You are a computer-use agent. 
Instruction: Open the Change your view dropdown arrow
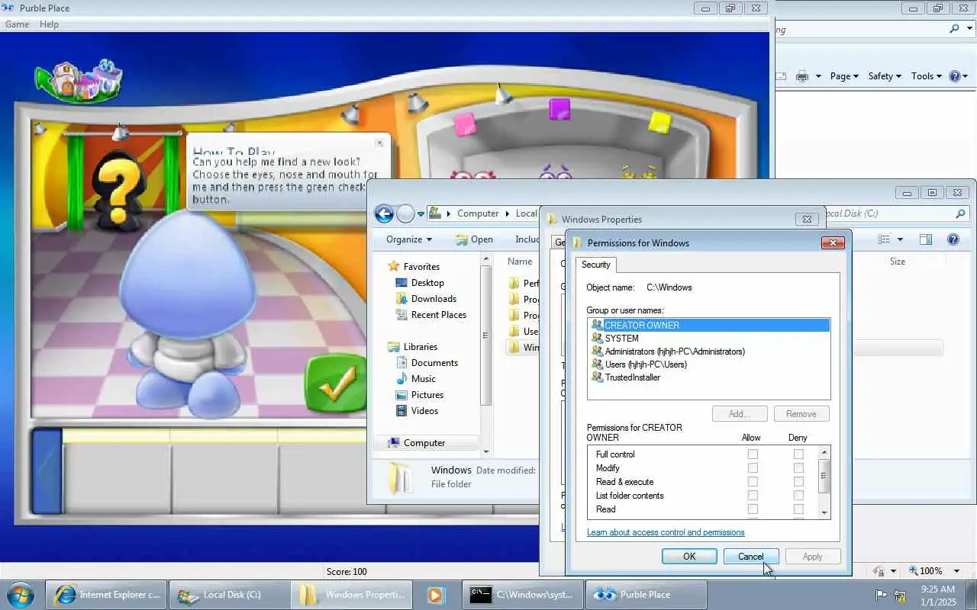point(900,239)
